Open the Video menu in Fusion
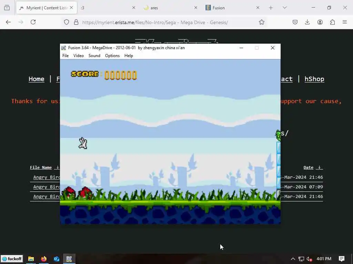Viewport: 353px width, 264px height. pos(79,56)
